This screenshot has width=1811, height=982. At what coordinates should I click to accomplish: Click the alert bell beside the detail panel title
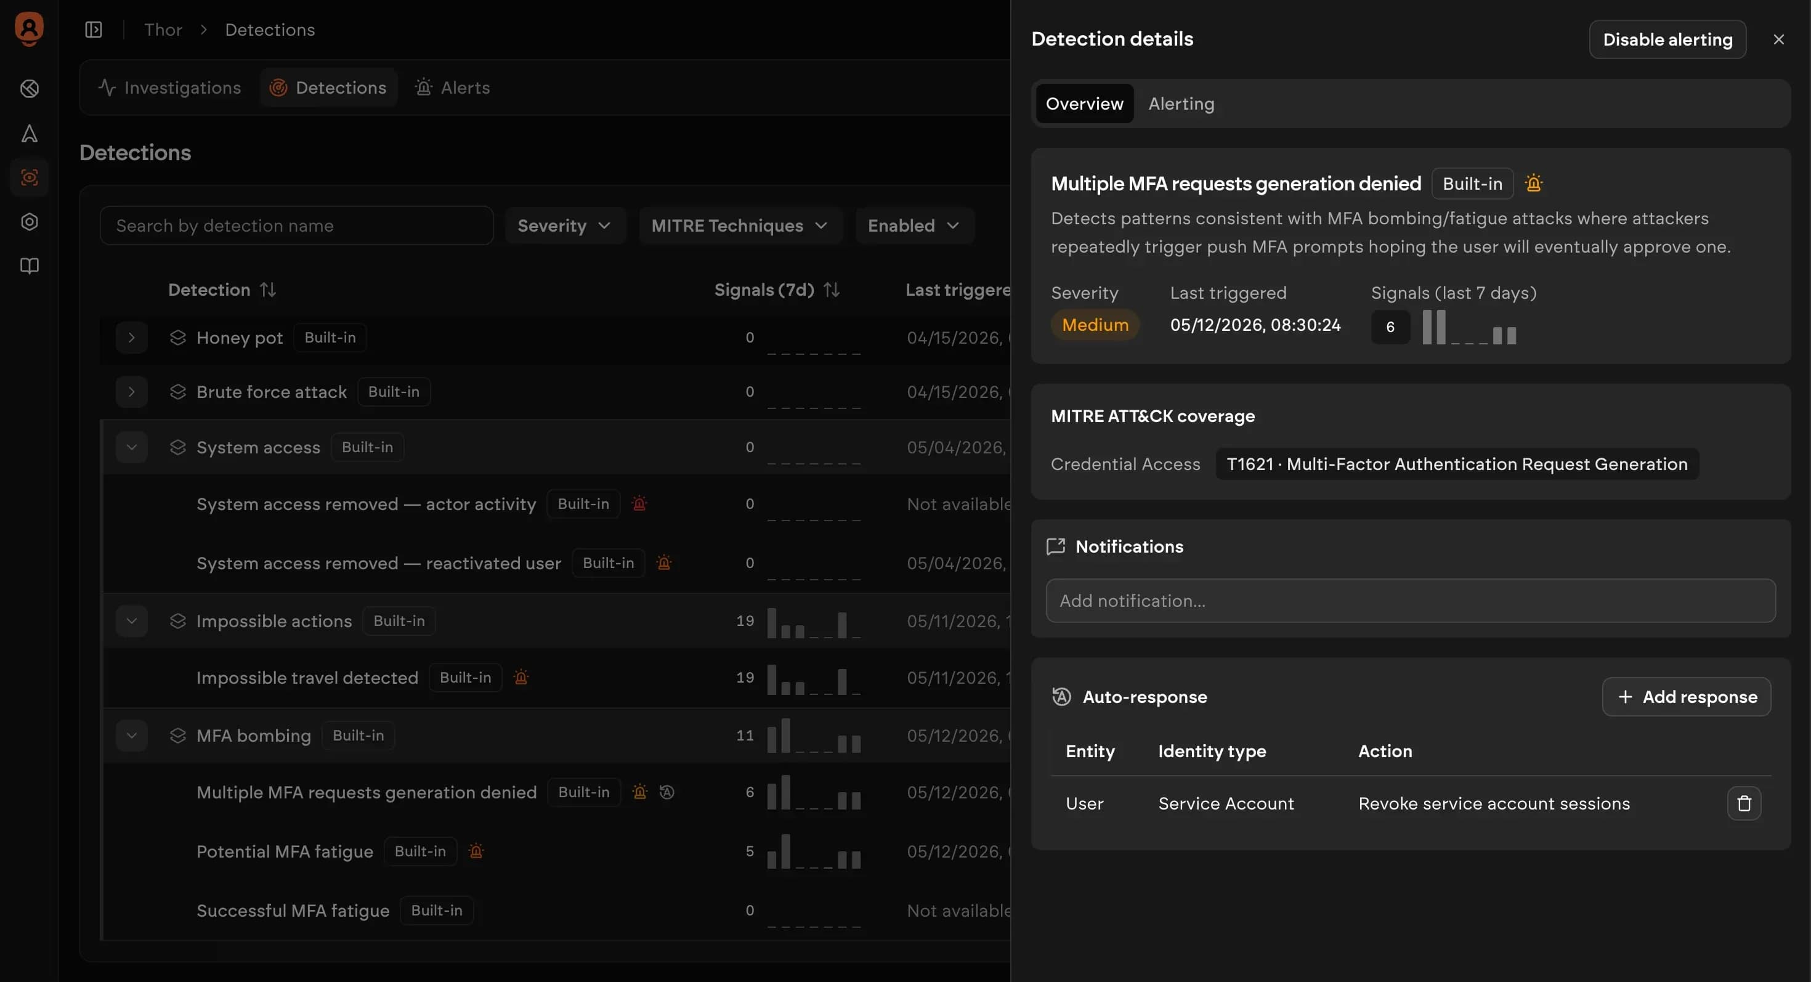coord(1533,184)
